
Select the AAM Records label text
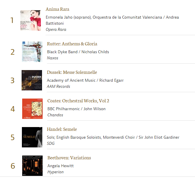click(x=58, y=86)
